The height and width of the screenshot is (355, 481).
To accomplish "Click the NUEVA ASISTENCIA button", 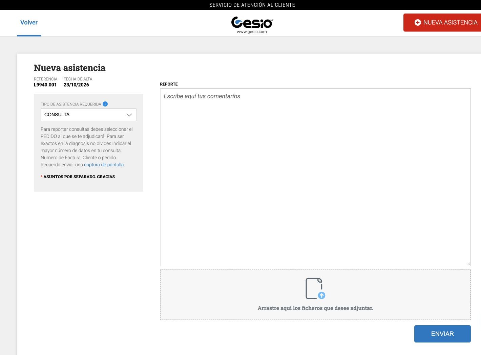I will click(x=442, y=22).
